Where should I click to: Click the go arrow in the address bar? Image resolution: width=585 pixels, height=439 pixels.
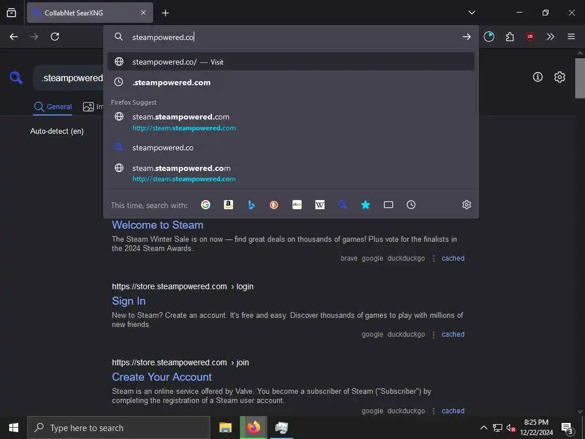(466, 37)
